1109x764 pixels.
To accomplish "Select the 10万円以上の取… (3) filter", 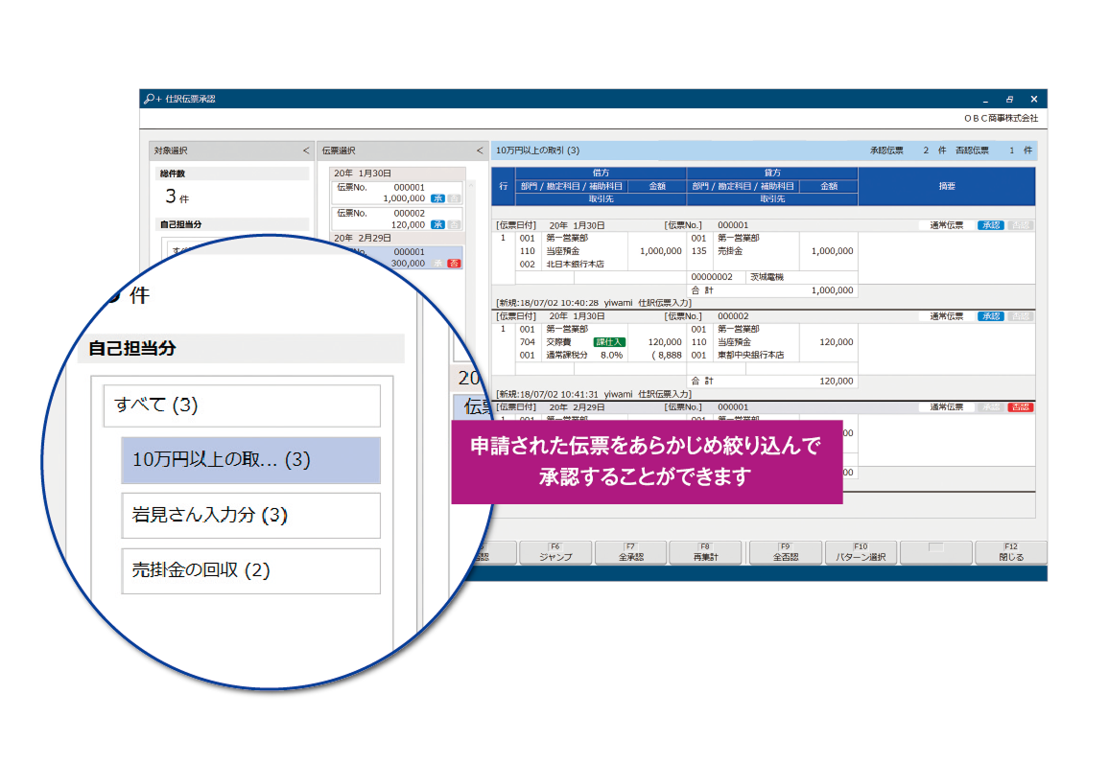I will (x=251, y=460).
